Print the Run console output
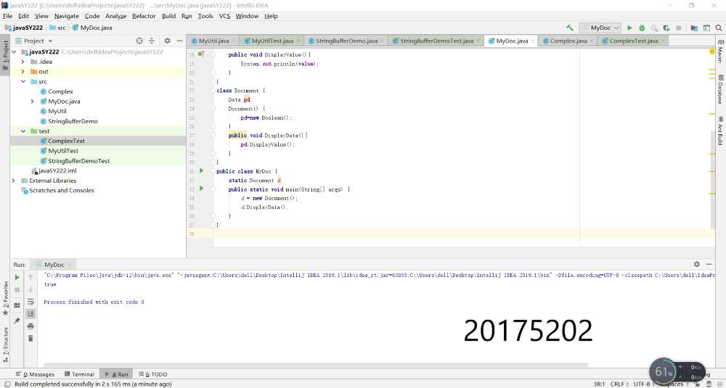This screenshot has height=388, width=726. coord(30,326)
